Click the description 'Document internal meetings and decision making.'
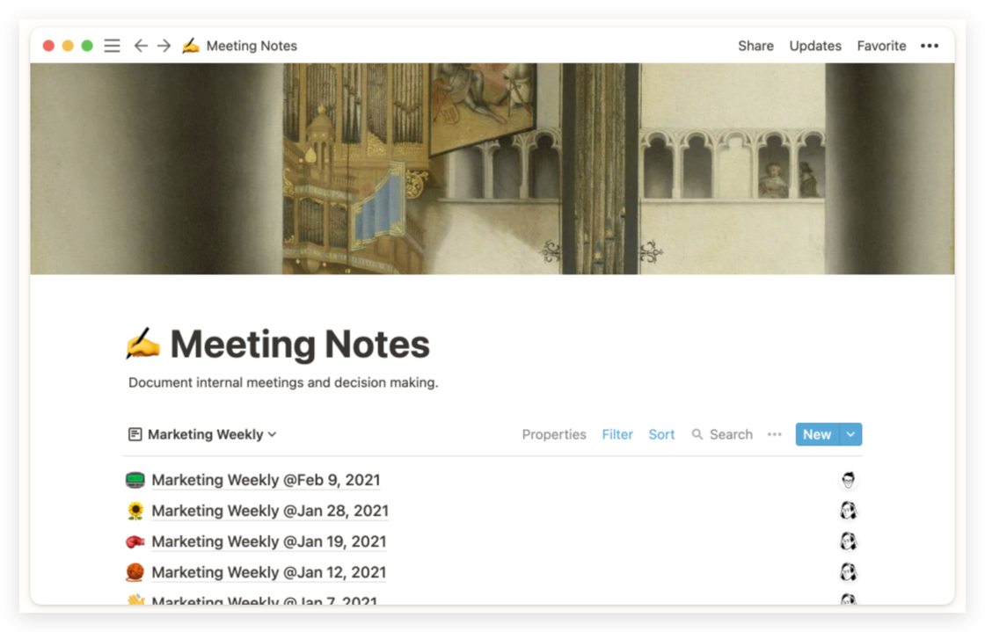 point(283,383)
